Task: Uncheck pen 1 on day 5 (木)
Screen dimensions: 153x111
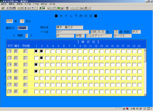Action: click(x=36, y=71)
